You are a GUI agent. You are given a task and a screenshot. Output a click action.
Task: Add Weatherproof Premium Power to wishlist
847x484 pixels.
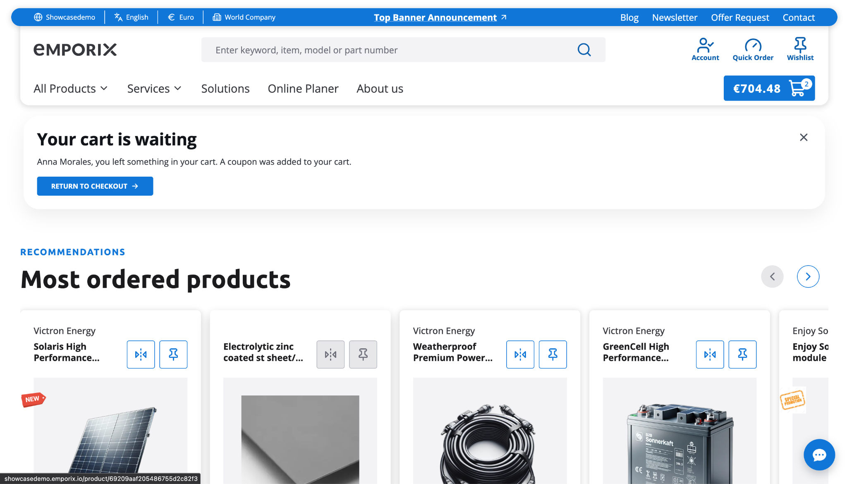tap(553, 354)
